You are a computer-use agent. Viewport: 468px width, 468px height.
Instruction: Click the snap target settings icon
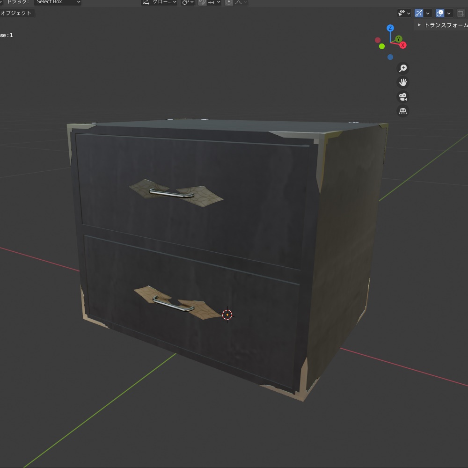211,2
